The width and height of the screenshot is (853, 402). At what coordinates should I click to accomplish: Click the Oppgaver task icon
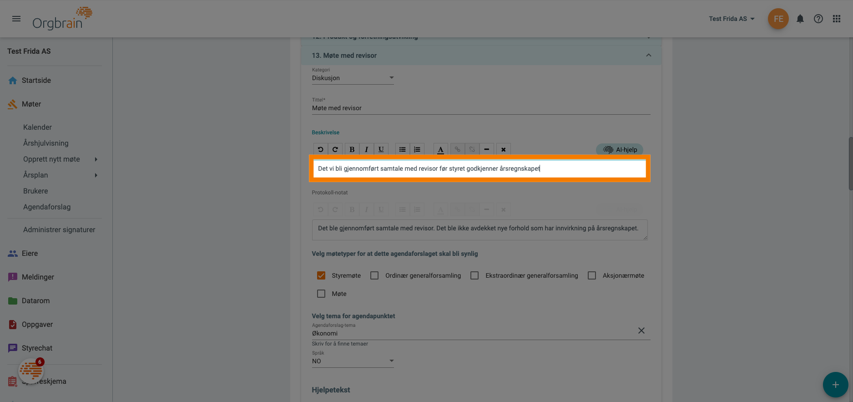(x=13, y=325)
